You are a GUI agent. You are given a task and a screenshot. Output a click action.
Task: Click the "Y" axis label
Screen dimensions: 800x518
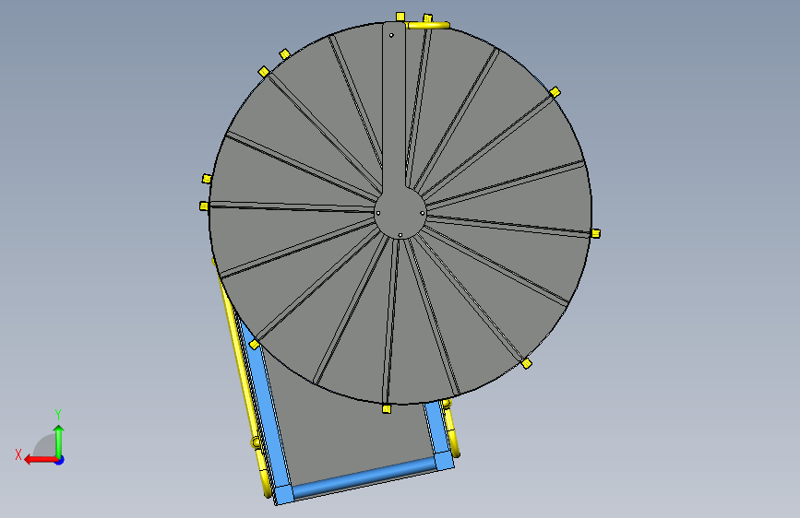(58, 414)
